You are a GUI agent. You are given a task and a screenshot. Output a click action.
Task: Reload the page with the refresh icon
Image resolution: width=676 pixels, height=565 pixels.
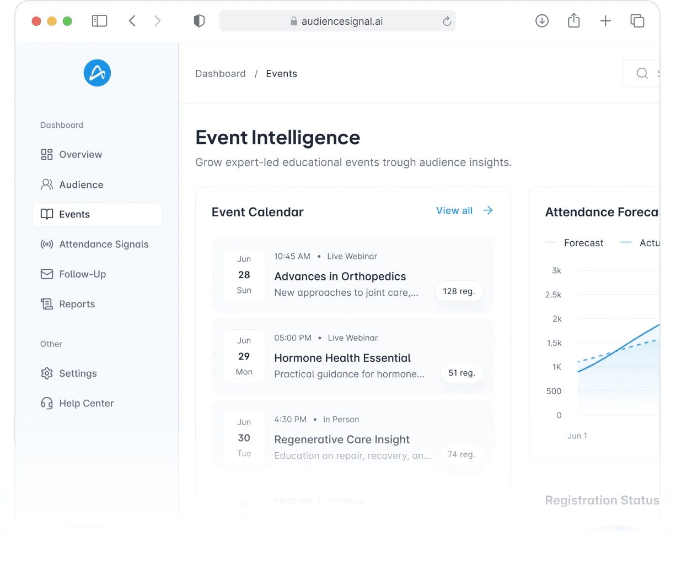pos(447,21)
